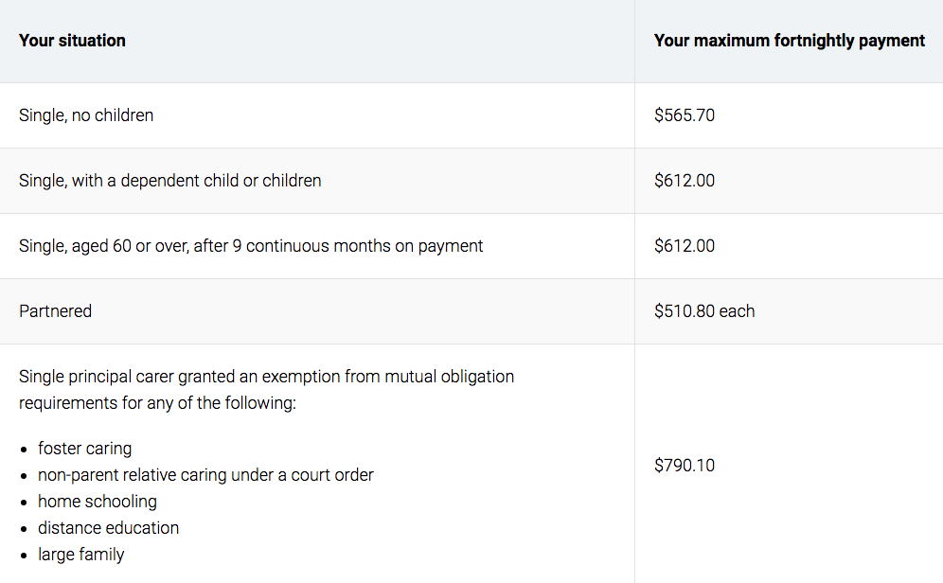
Task: Click $612.00 in the dependent child row
Action: coord(685,181)
